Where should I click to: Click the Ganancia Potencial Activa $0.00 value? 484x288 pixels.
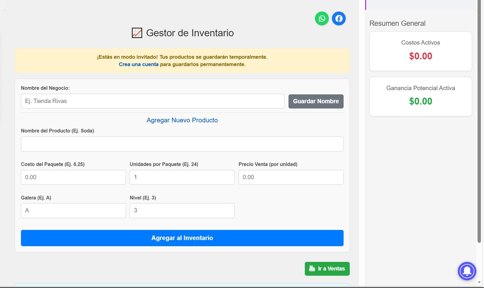[x=421, y=101]
